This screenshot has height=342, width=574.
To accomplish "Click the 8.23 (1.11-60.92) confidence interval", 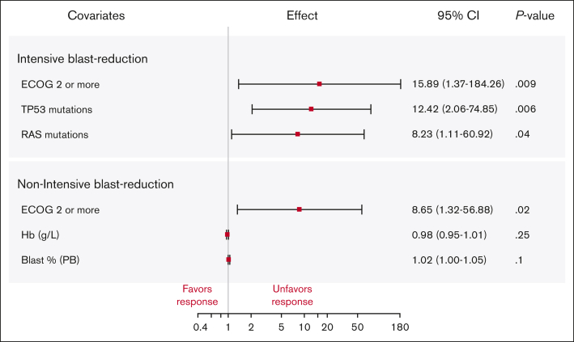I will [x=453, y=134].
